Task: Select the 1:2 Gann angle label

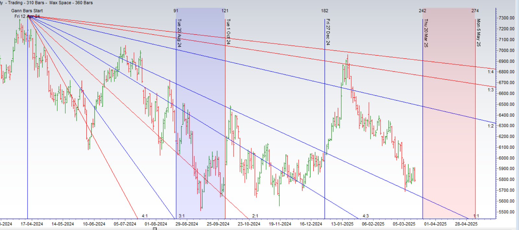Action: point(490,126)
